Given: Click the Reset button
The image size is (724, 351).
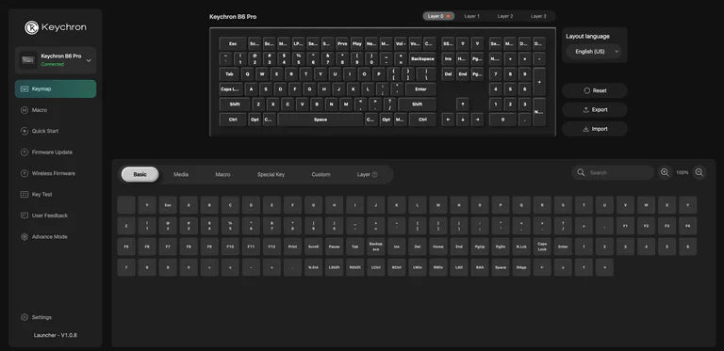Looking at the screenshot, I should coord(595,90).
